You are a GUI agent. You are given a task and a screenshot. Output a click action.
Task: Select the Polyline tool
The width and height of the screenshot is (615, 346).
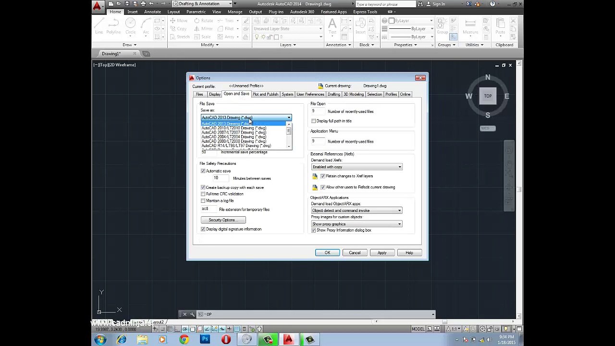(x=113, y=26)
